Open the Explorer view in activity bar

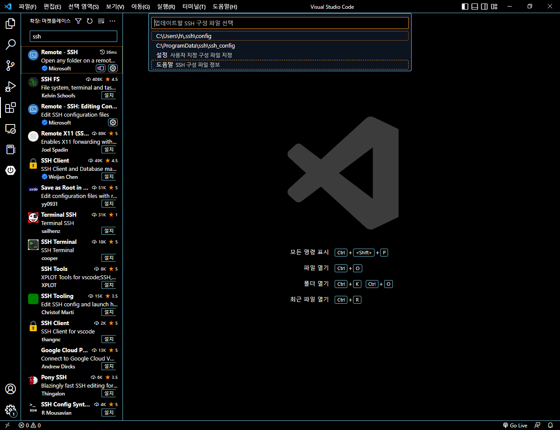tap(10, 24)
